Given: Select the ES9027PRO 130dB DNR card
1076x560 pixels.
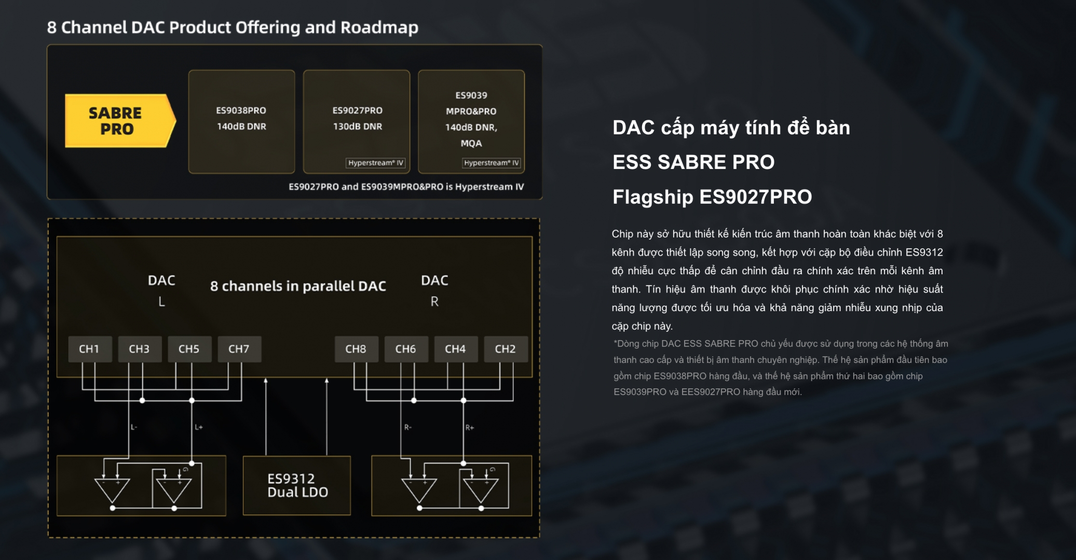Looking at the screenshot, I should pyautogui.click(x=357, y=121).
